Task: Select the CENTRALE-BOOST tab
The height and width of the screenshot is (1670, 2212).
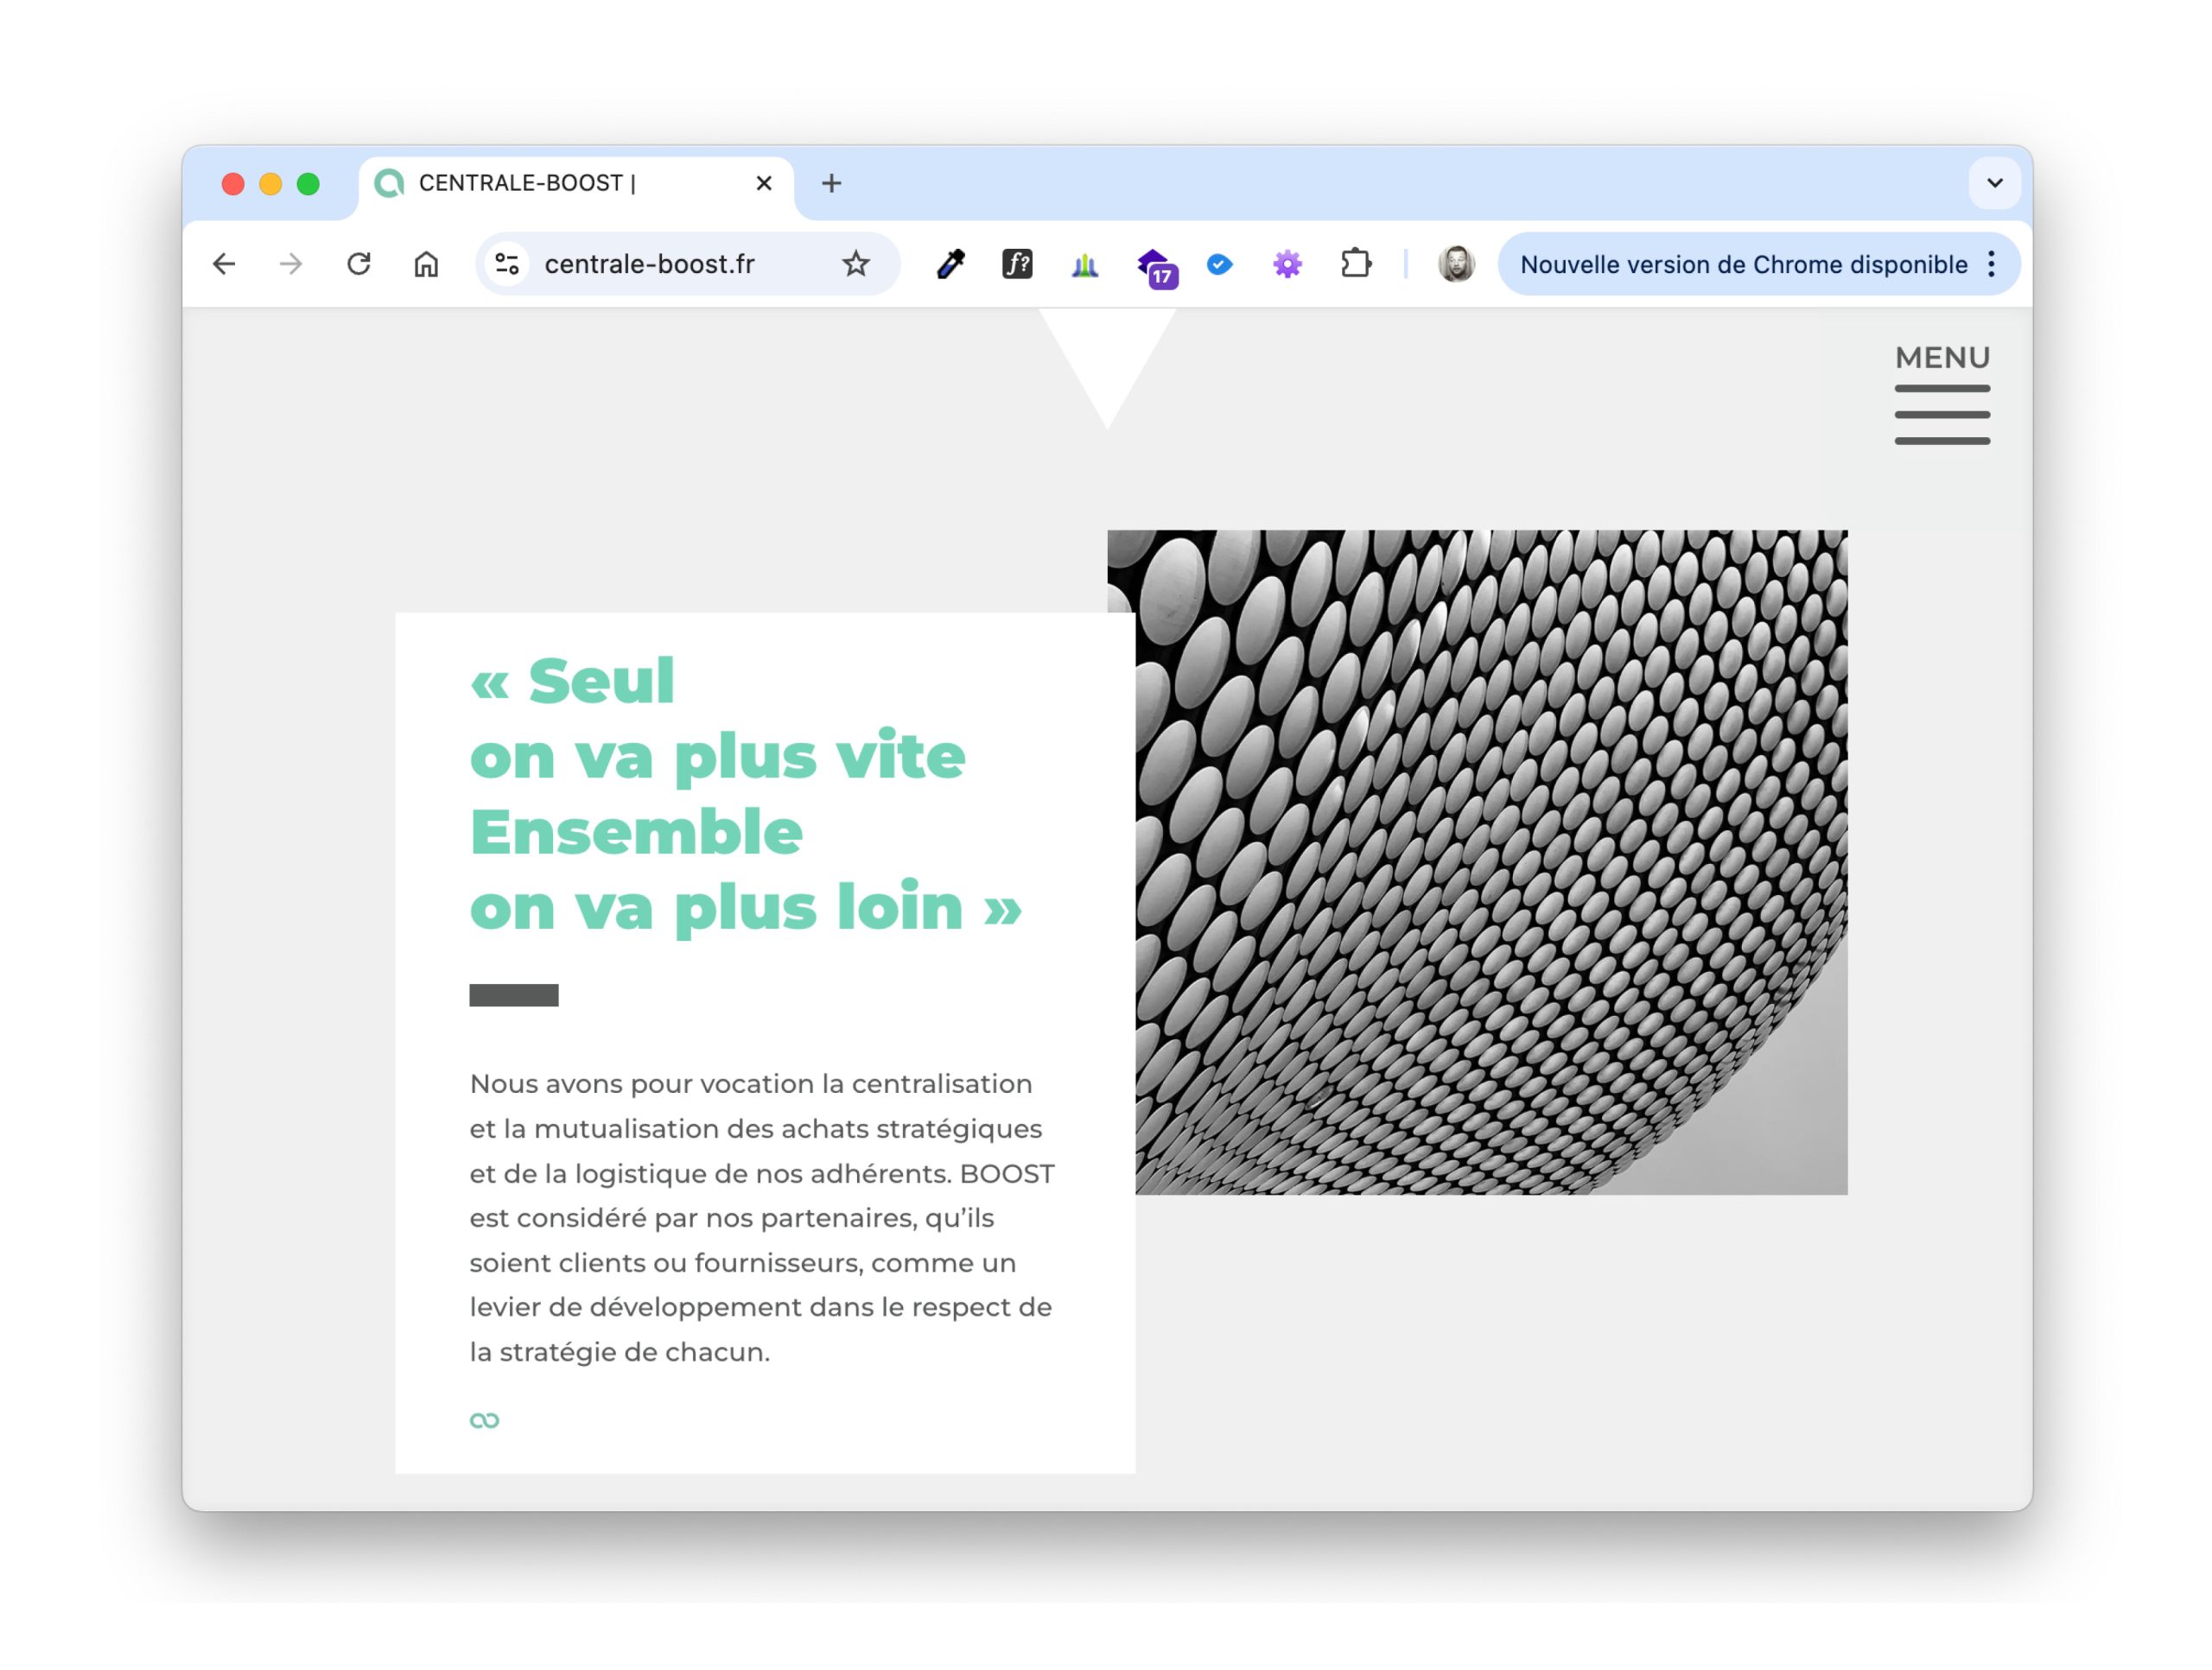Action: click(576, 185)
